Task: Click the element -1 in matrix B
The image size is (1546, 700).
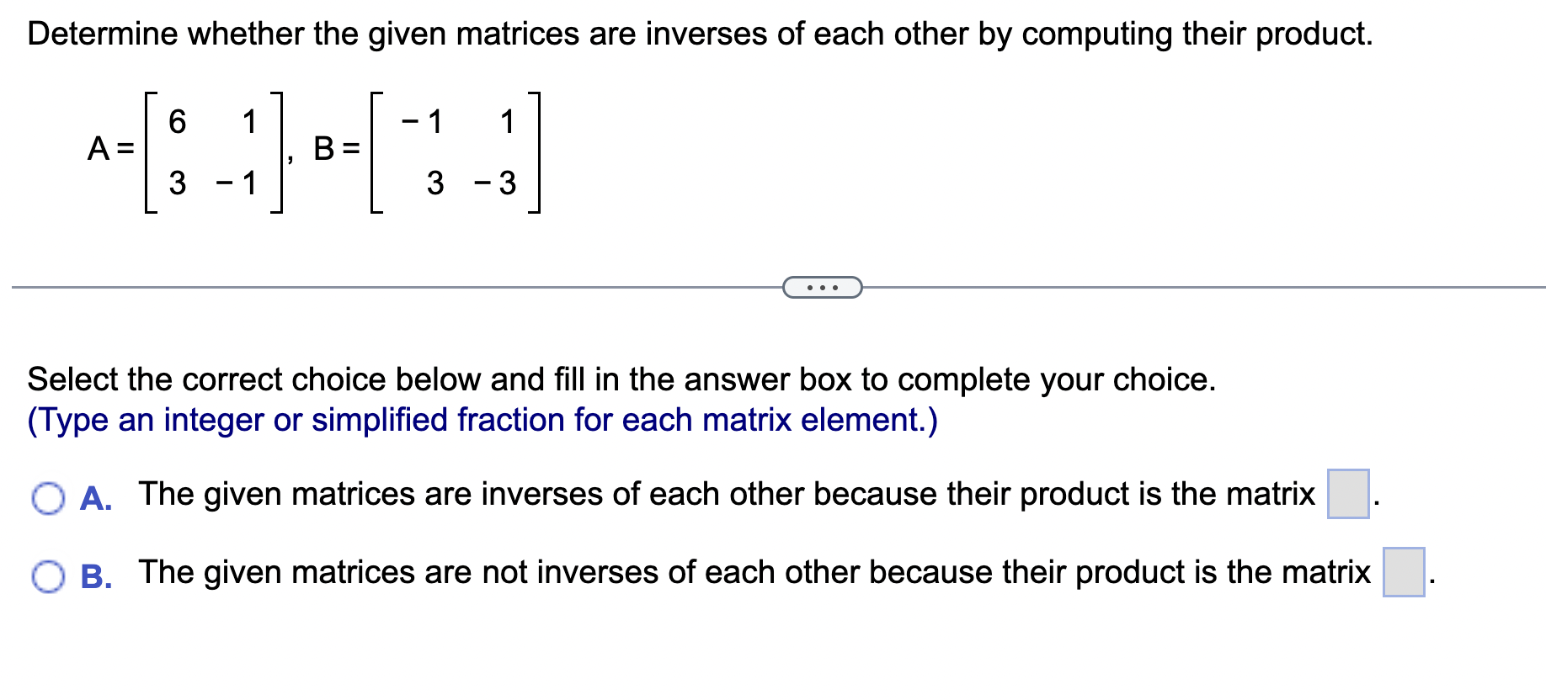Action: point(421,122)
